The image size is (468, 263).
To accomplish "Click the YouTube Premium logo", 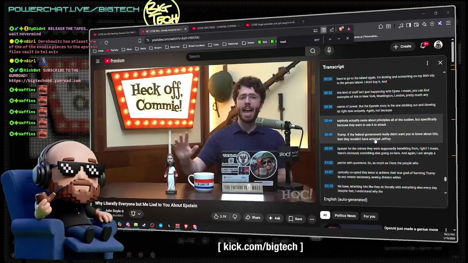I will (114, 61).
